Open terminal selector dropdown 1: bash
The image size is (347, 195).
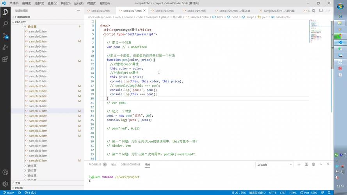click(274, 165)
